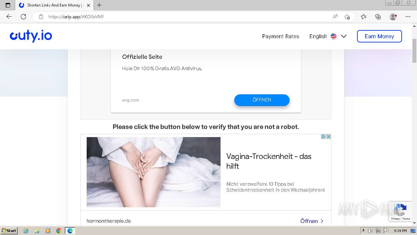Launch Internet Explorer from taskbar
Viewport: 417px width, 235px height.
[26, 231]
